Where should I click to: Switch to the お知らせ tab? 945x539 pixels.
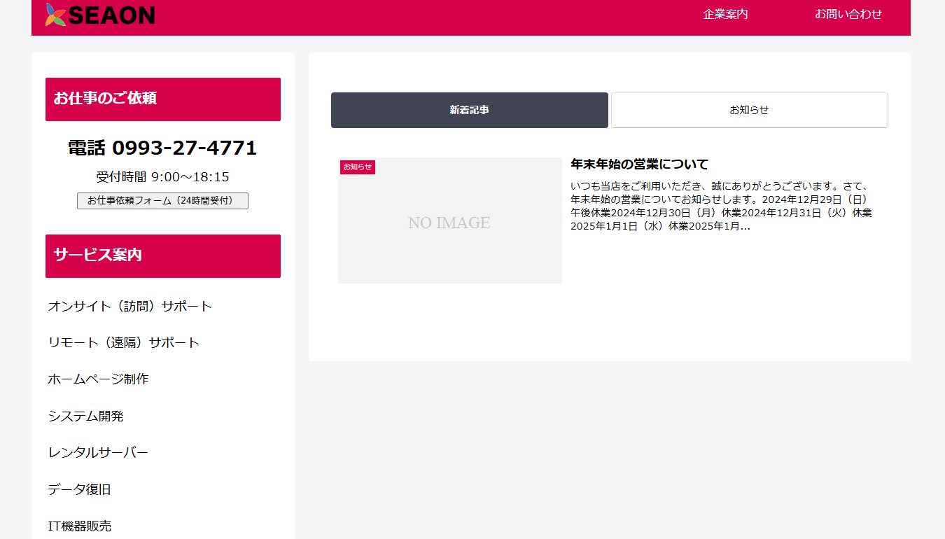750,110
